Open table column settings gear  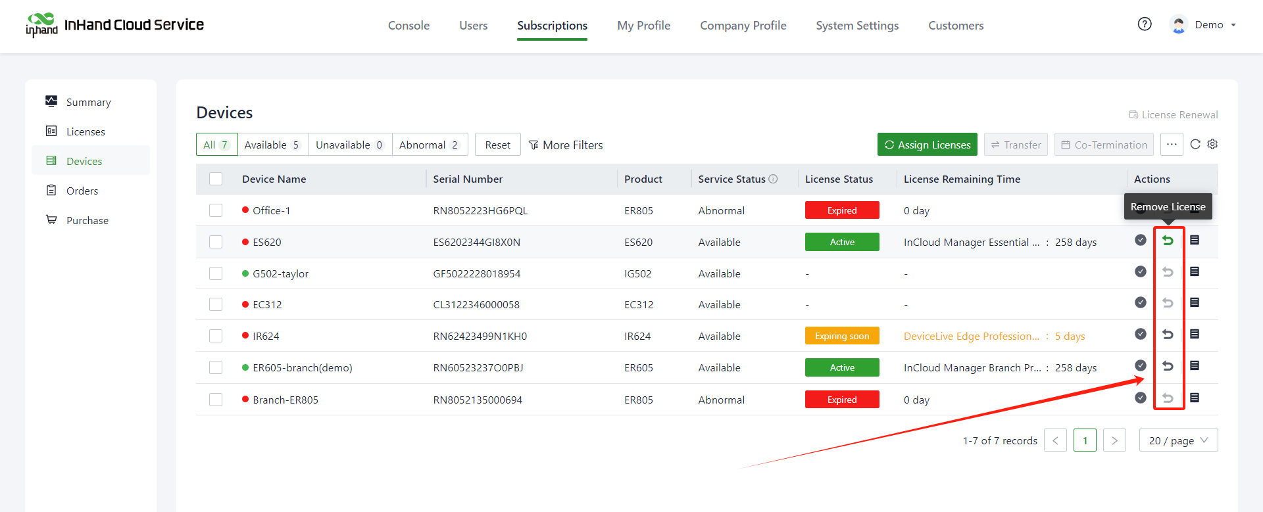coord(1212,145)
